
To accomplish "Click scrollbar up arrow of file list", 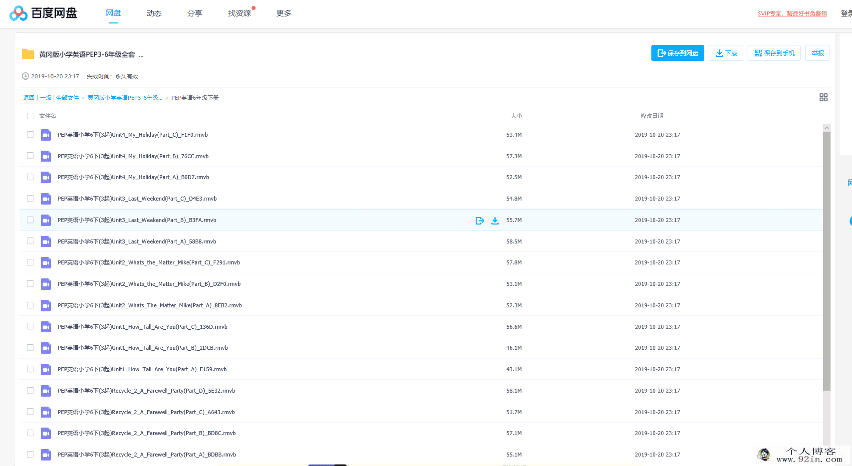I will 827,128.
